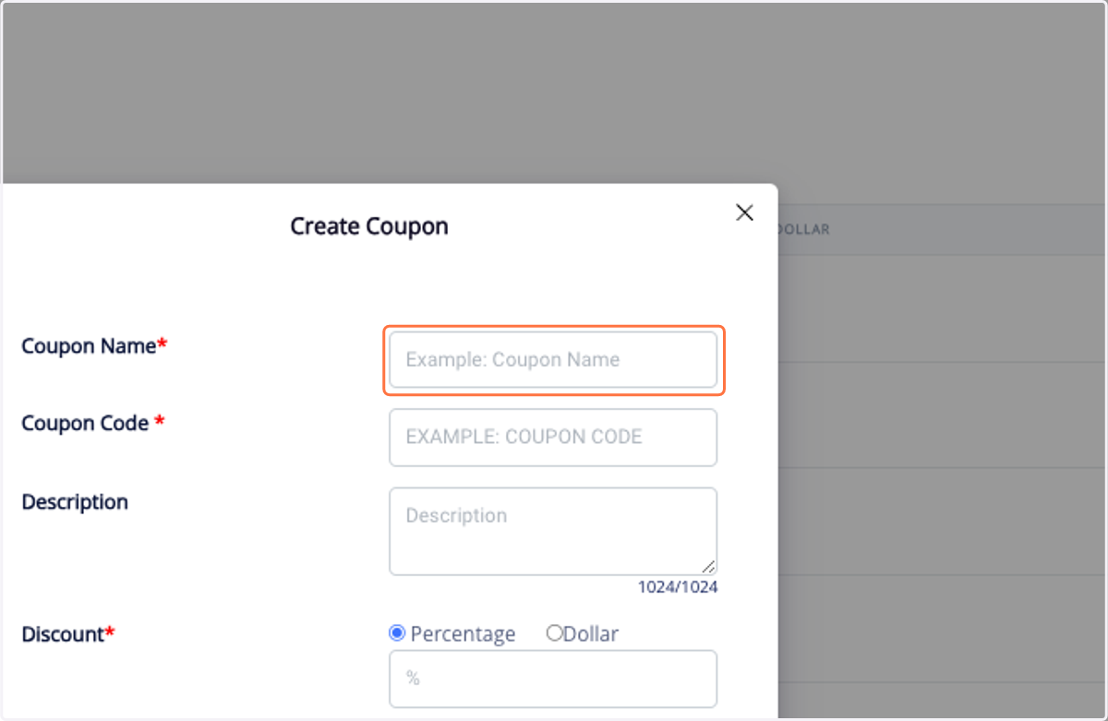Focus the Coupon Name input field
This screenshot has height=721, width=1108.
(553, 360)
